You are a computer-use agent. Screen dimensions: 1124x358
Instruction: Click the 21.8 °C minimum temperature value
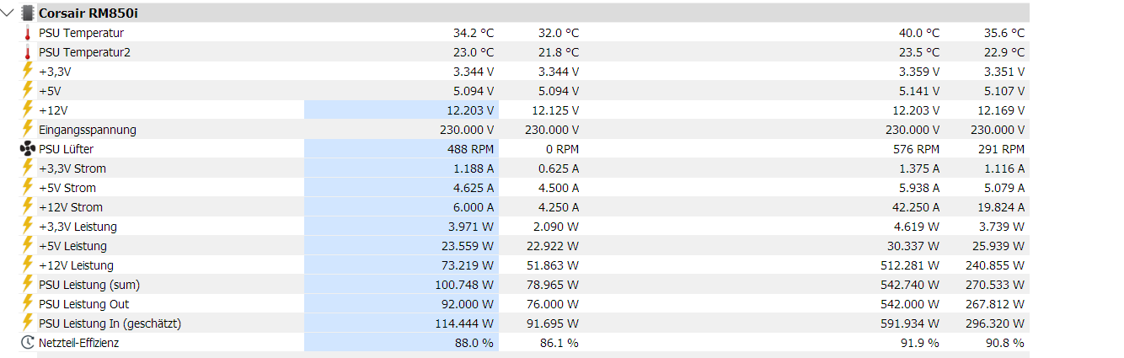[559, 52]
